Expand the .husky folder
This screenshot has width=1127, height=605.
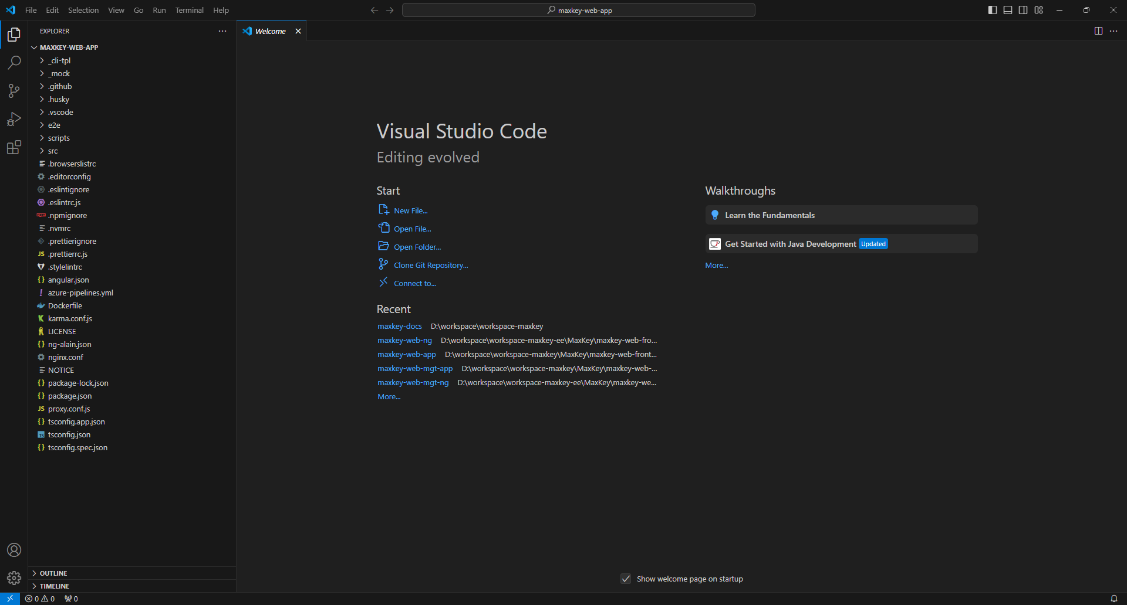point(132,99)
